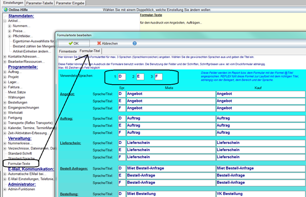Click the blue help question mark icon
Screen dimensions: 306x197
point(135,43)
